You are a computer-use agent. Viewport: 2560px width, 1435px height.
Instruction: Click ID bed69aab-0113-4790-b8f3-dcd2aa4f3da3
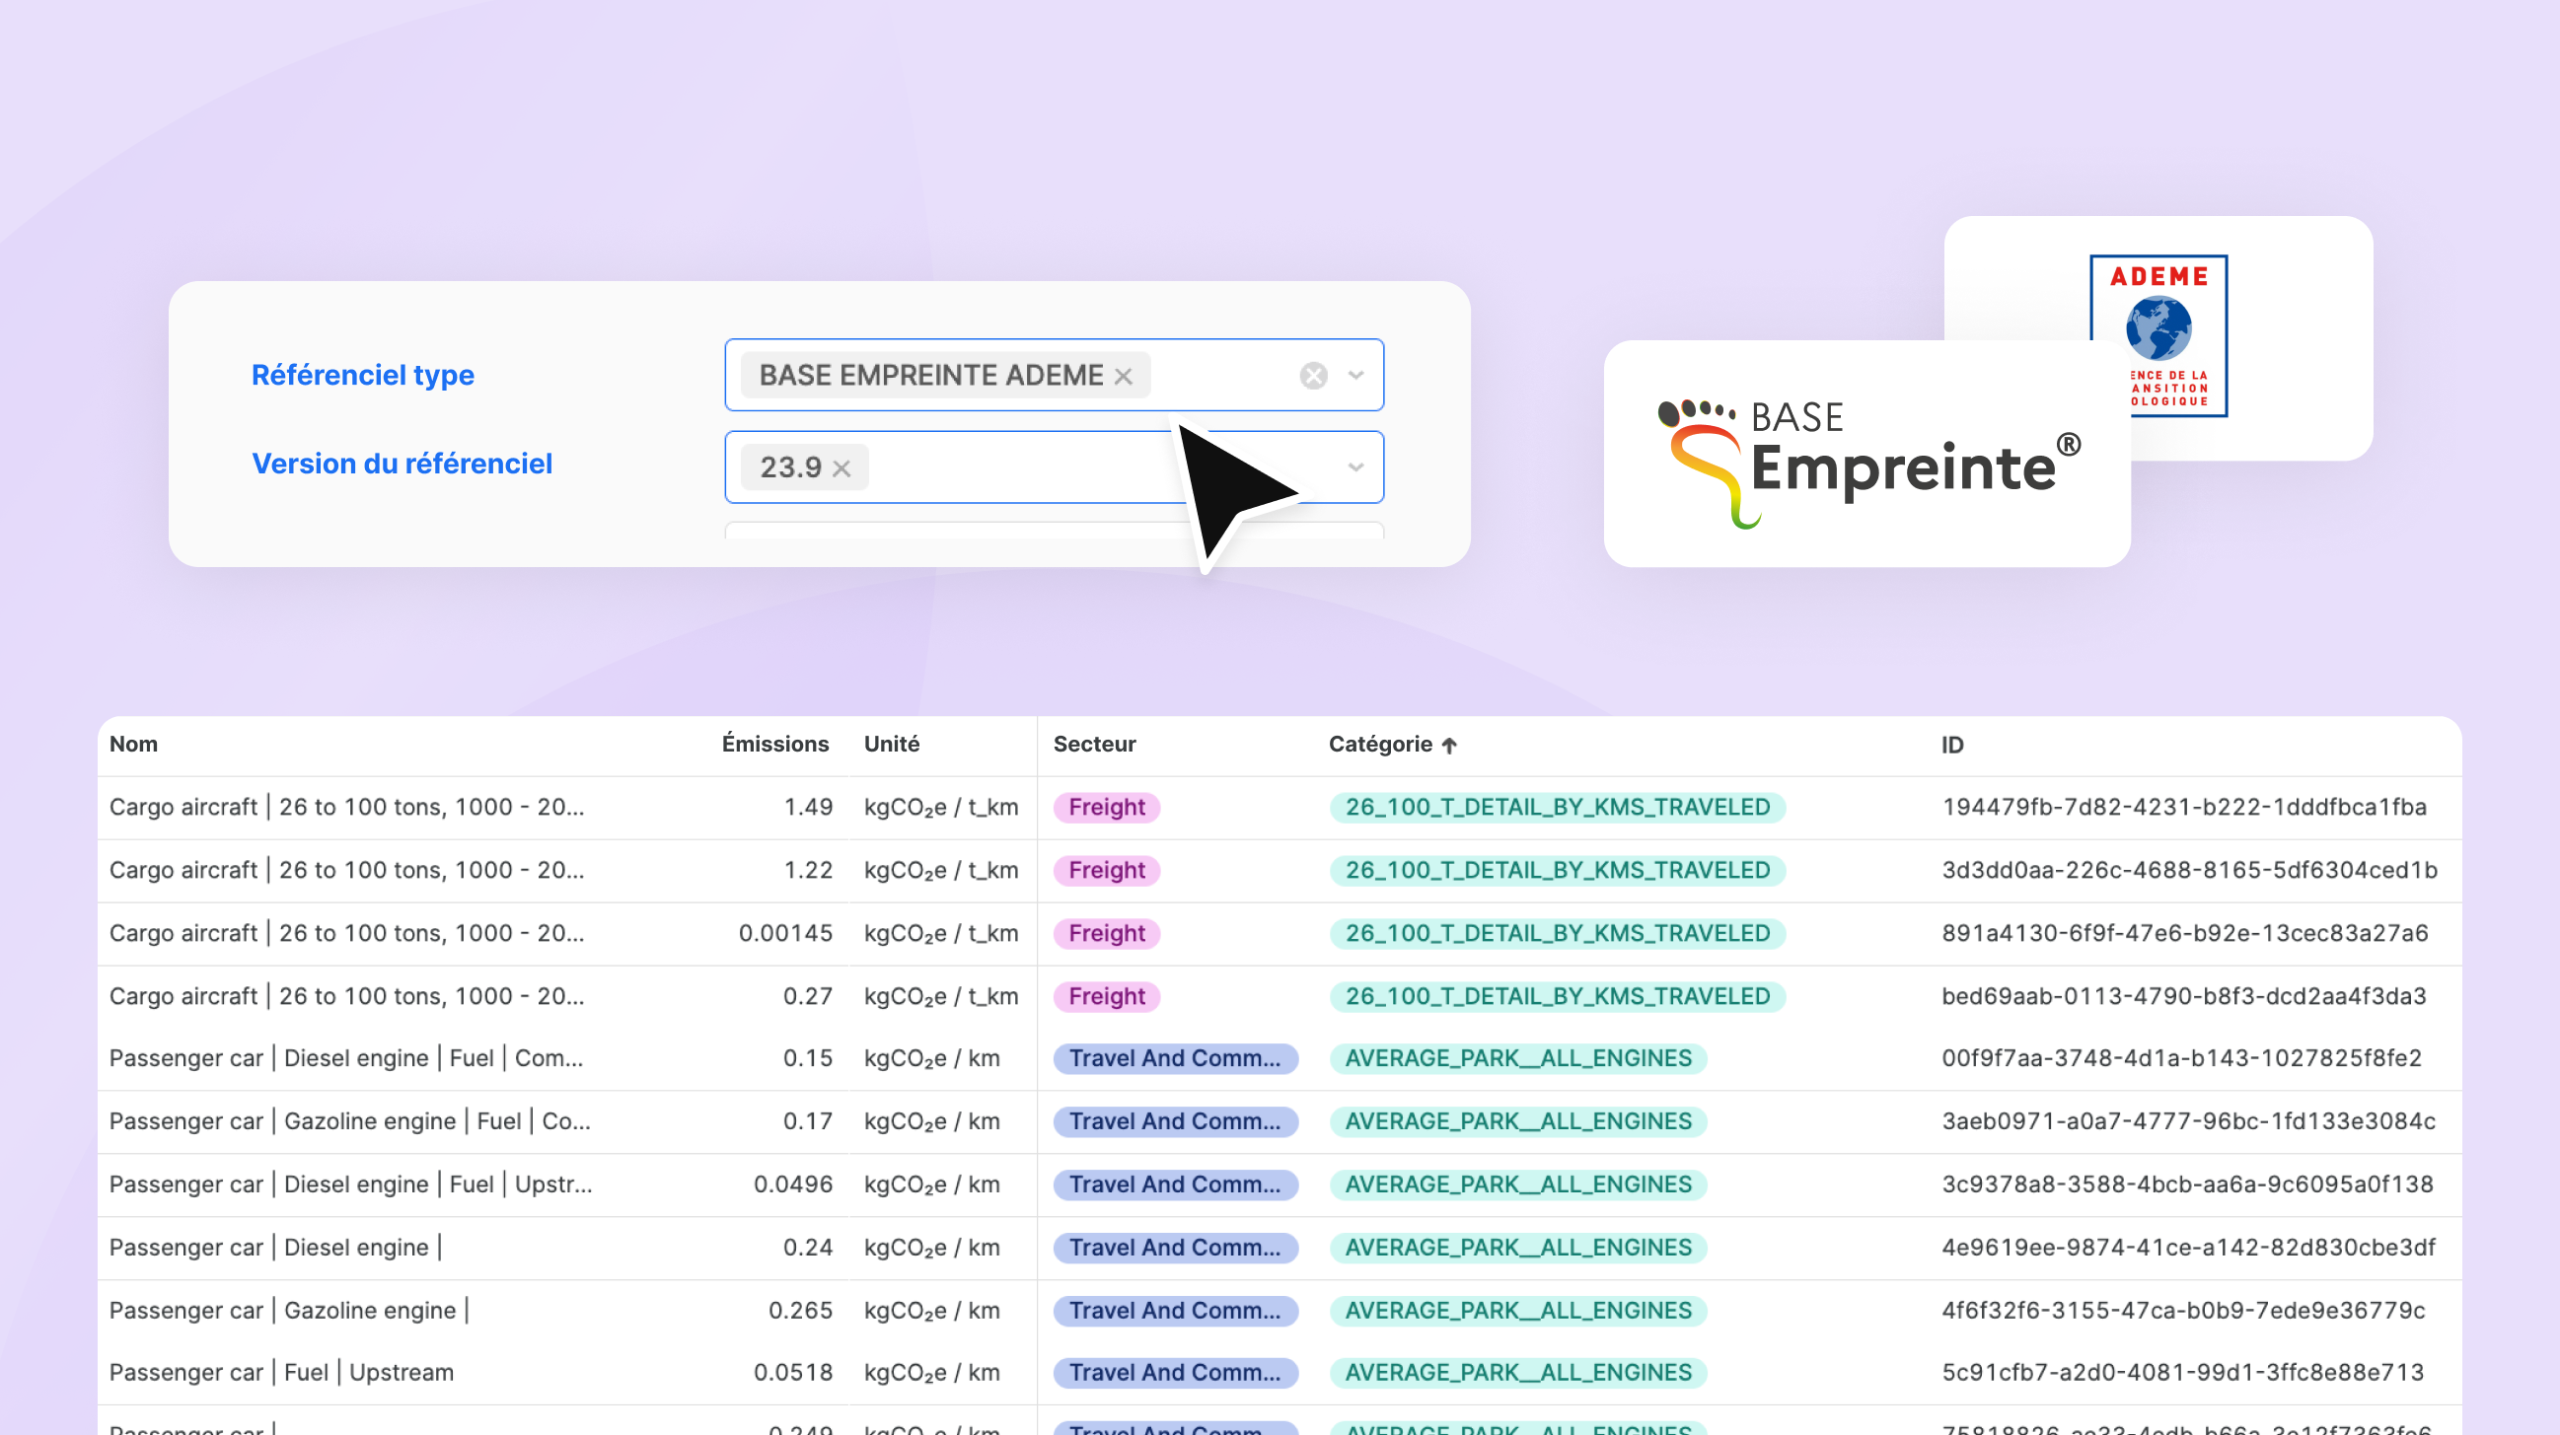(x=2183, y=996)
